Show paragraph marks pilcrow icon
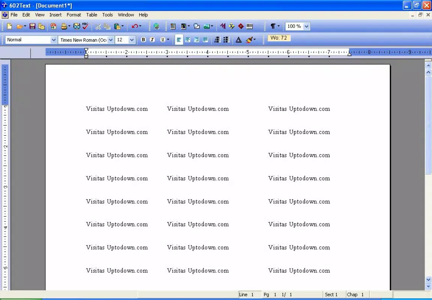432x300 pixels. (x=273, y=26)
